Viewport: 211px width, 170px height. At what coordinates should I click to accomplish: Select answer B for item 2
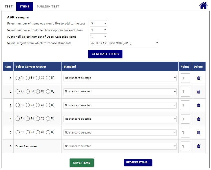28,92
